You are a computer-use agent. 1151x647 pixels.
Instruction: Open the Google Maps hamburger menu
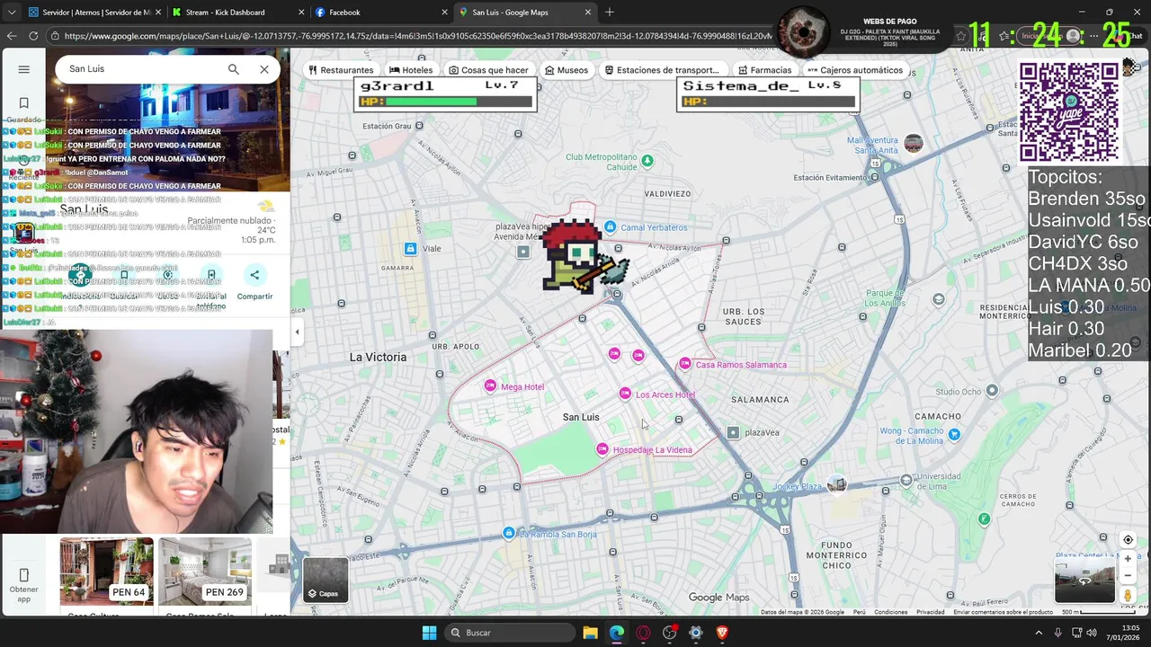pos(24,69)
